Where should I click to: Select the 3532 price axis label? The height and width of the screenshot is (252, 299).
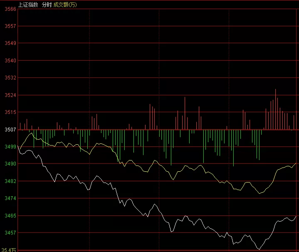point(10,78)
